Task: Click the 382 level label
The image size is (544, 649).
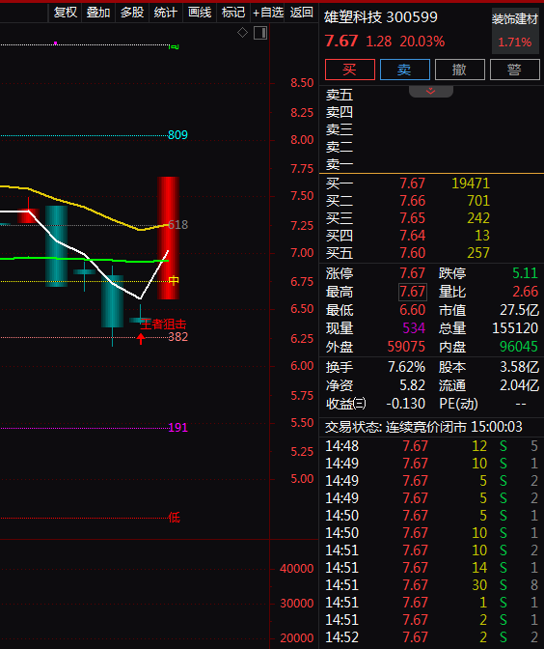Action: [178, 337]
